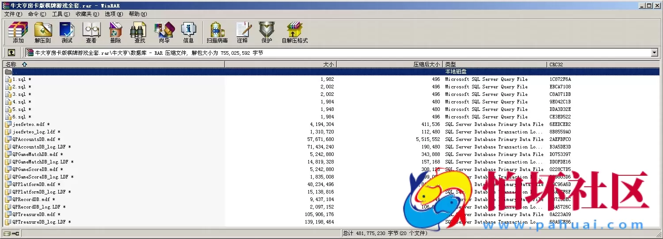Click the 添加 (Add) toolbar icon

click(x=18, y=32)
